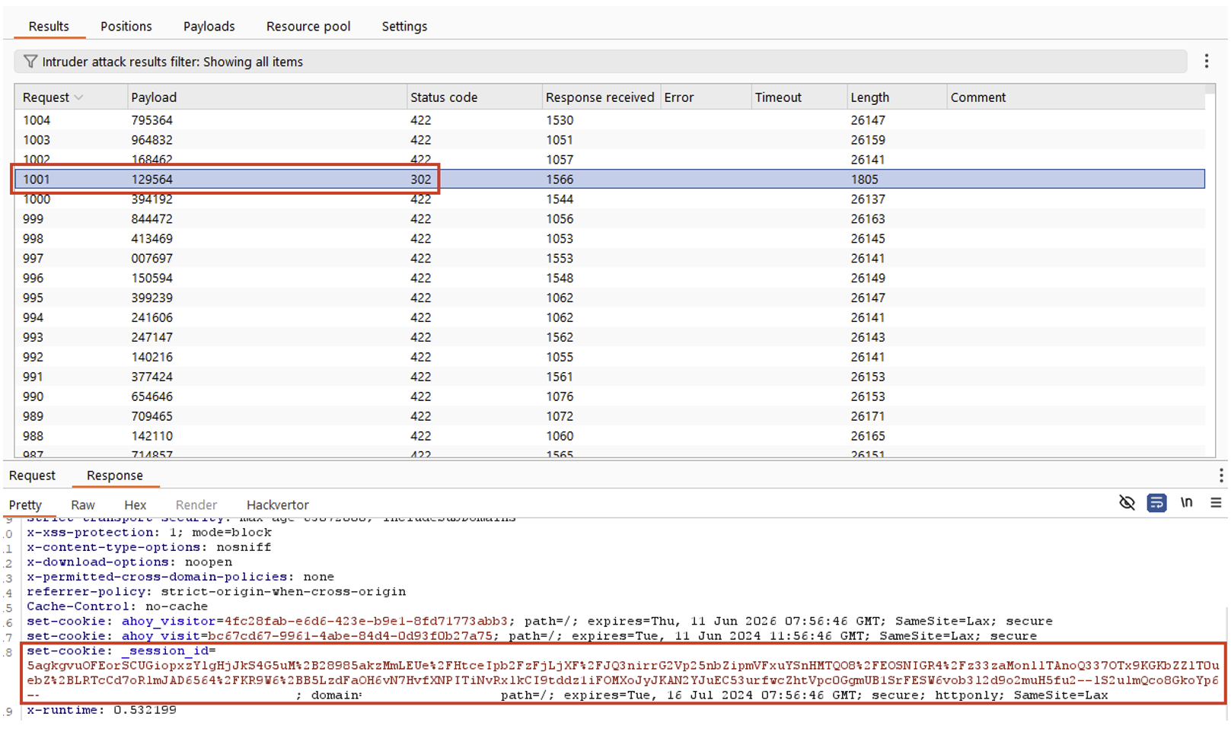Switch to the Positions tab
Image resolution: width=1231 pixels, height=732 pixels.
(x=126, y=26)
